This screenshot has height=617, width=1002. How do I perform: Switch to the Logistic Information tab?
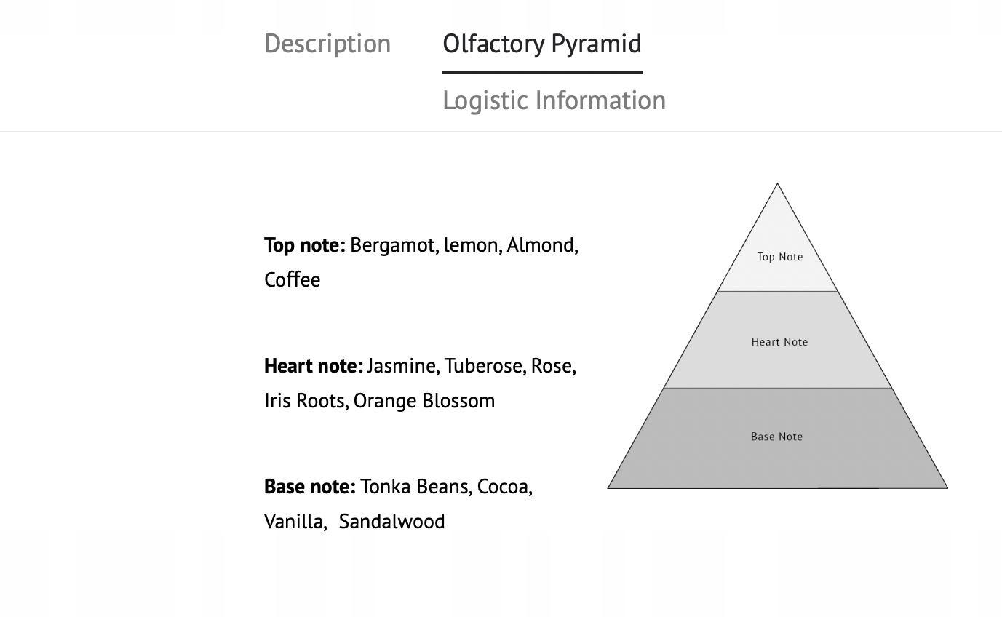pos(554,100)
